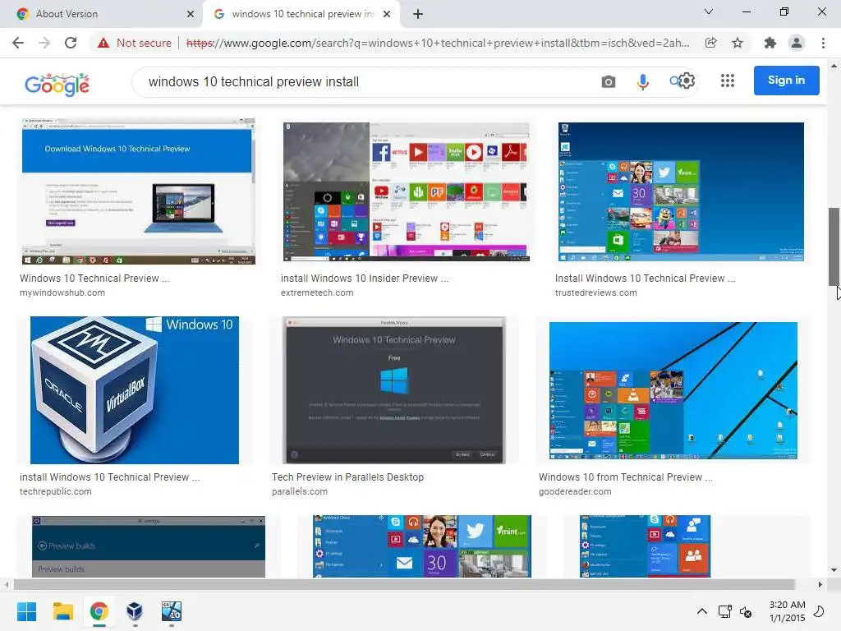Open the notification moon icon

[x=819, y=611]
